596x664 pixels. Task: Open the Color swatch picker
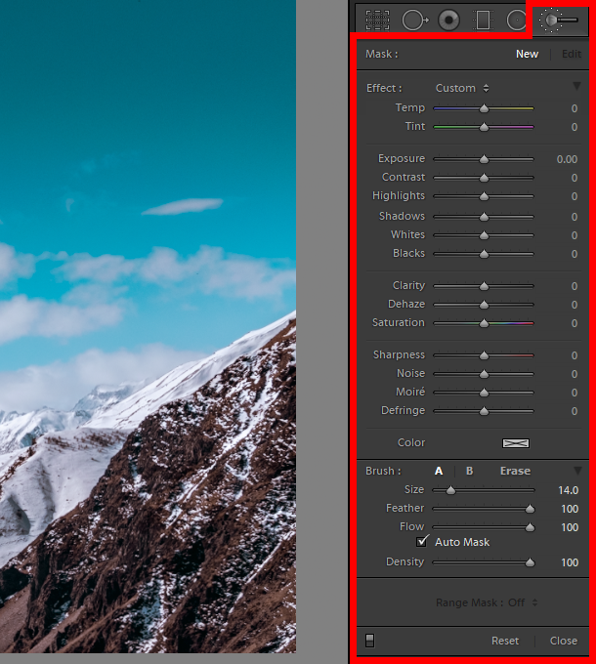[515, 442]
